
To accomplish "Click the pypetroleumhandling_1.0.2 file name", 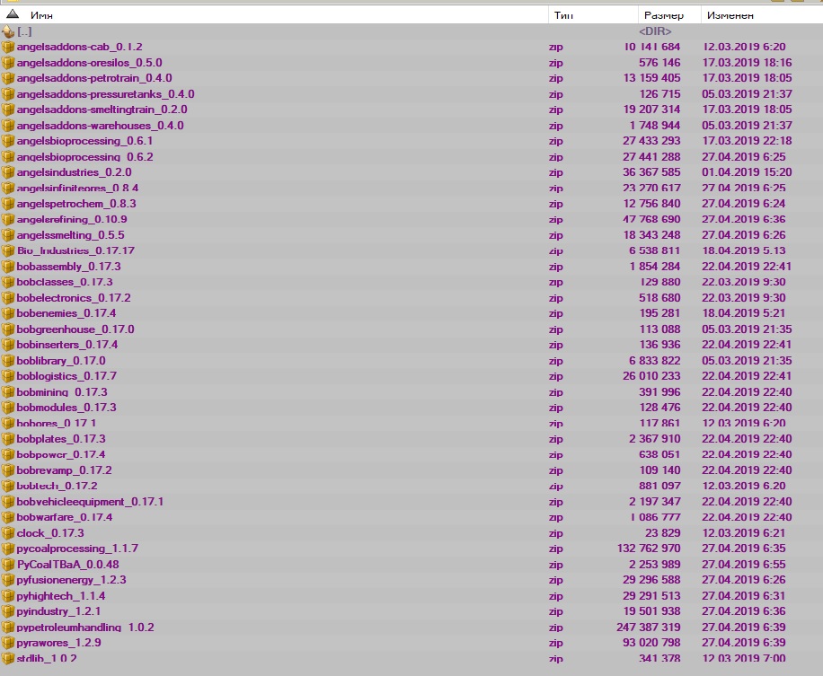I will click(x=85, y=628).
